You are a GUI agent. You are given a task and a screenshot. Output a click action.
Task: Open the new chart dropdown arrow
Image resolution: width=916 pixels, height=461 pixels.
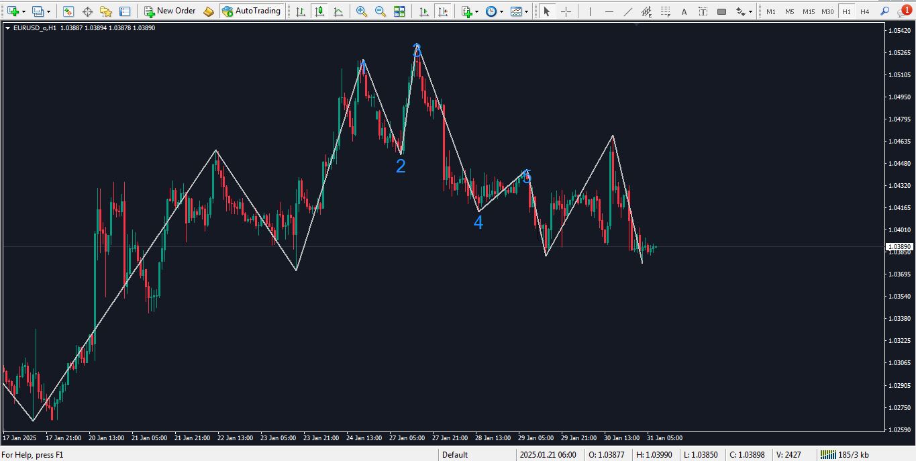coord(23,11)
